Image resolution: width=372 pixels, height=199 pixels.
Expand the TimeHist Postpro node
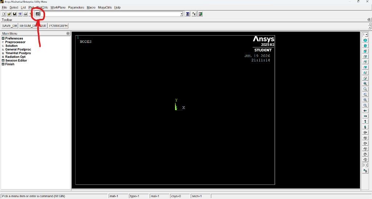coord(3,53)
